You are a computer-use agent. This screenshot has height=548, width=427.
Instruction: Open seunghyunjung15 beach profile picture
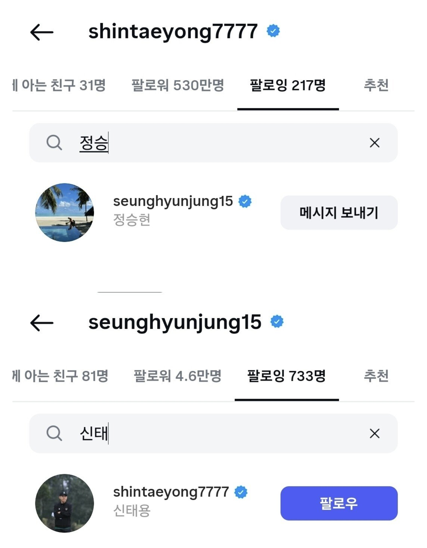(x=65, y=212)
